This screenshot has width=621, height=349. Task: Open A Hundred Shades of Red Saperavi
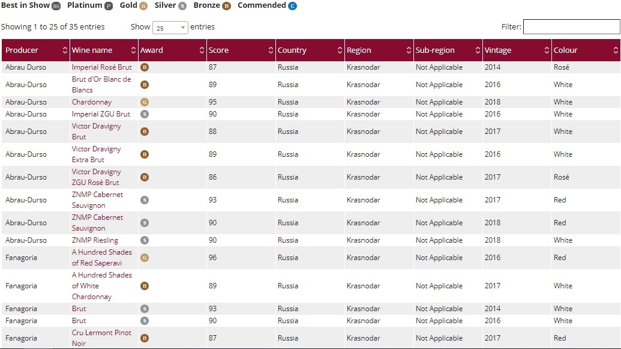[101, 258]
